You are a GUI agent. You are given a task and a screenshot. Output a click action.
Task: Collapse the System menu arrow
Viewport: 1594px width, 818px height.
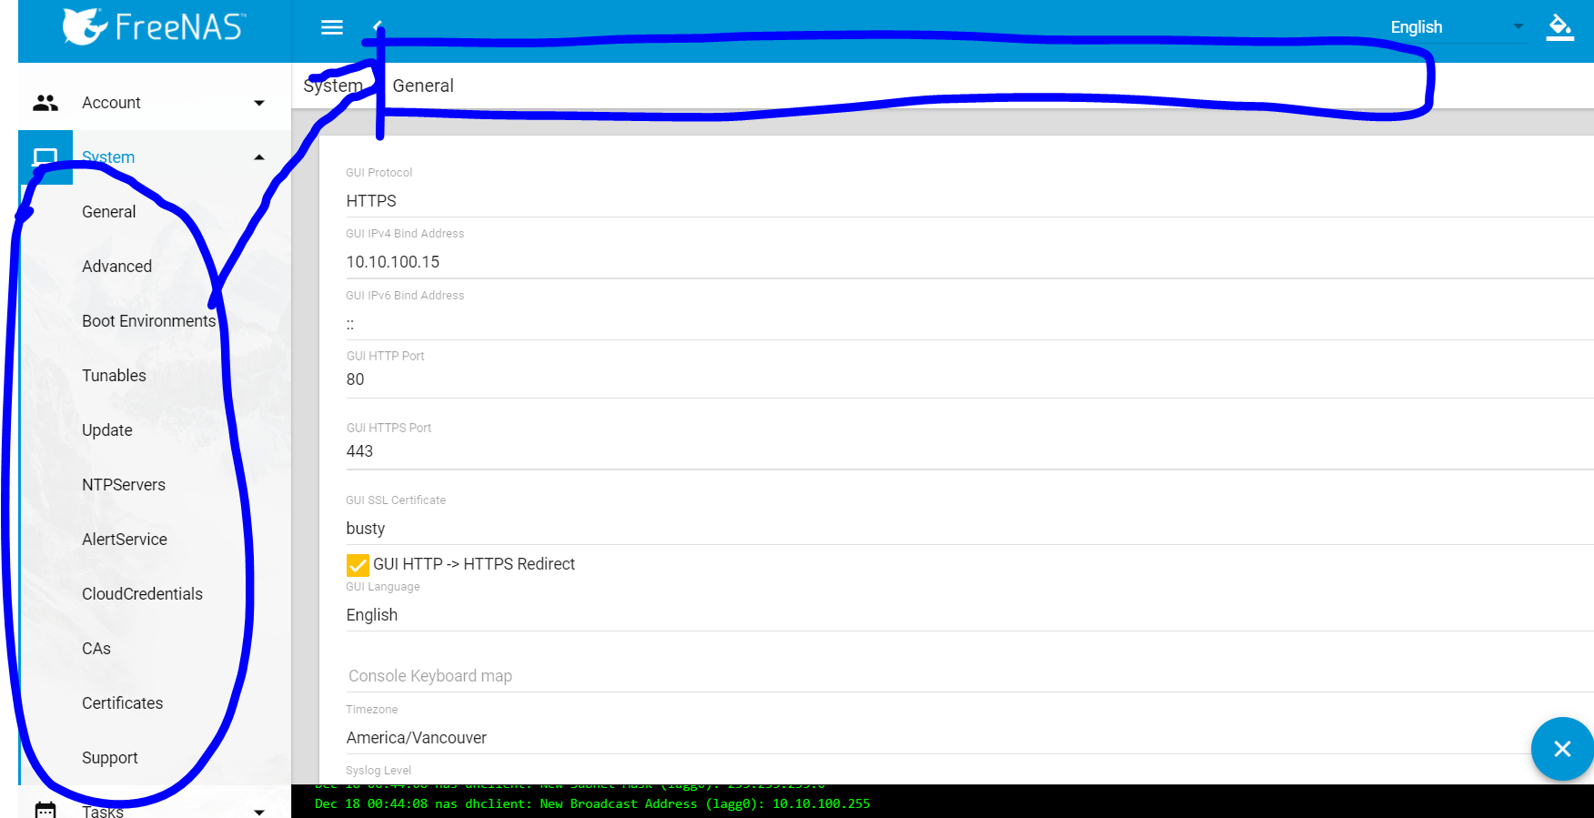259,157
